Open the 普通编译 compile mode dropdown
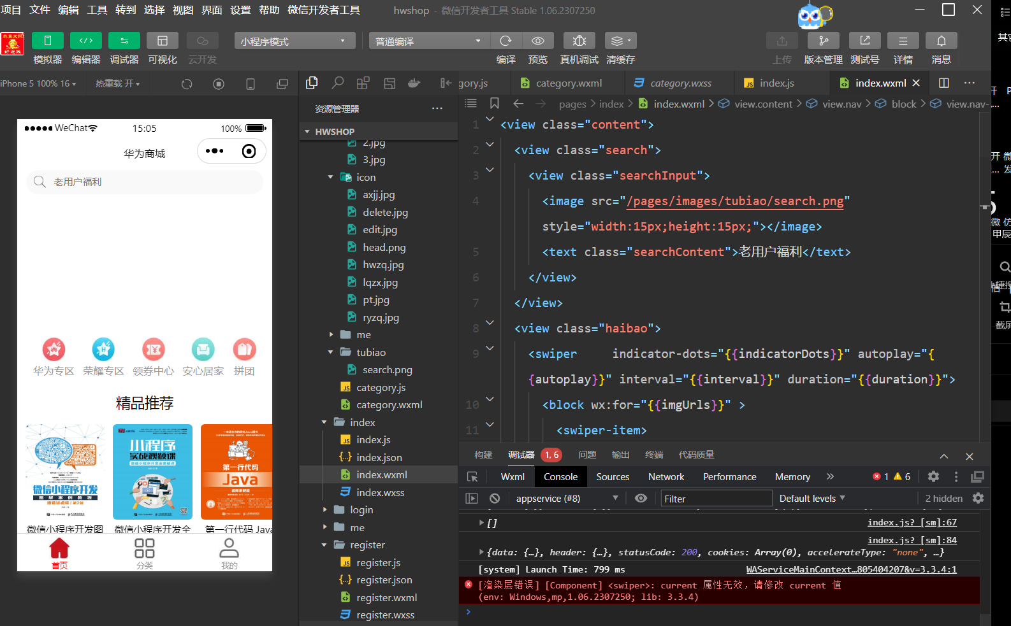The height and width of the screenshot is (626, 1011). point(430,41)
